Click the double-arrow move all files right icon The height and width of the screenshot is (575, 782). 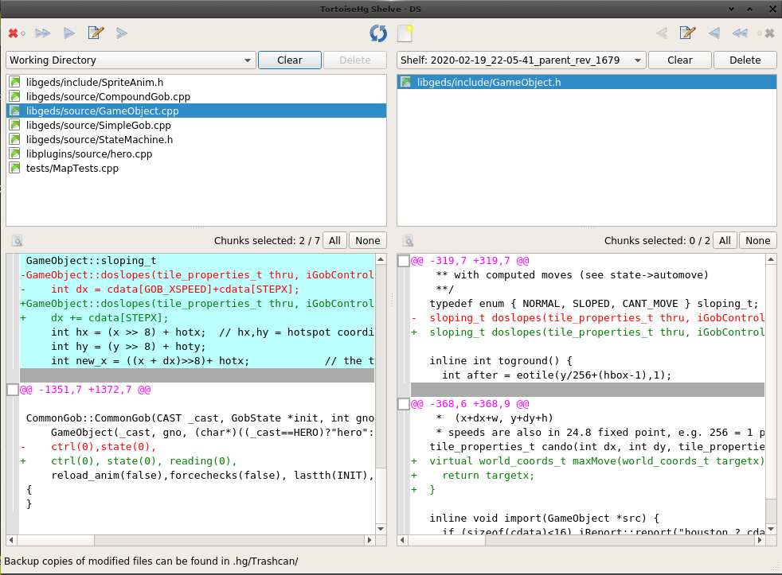[x=43, y=33]
